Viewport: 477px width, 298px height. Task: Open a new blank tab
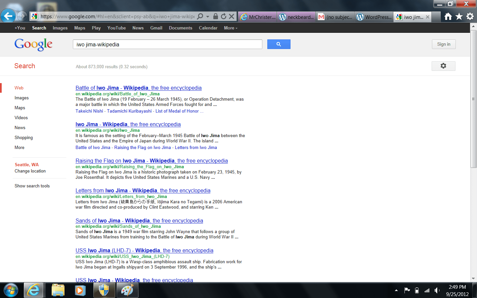click(436, 17)
